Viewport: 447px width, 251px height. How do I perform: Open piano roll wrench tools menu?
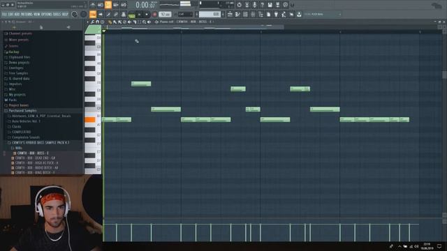pos(93,22)
